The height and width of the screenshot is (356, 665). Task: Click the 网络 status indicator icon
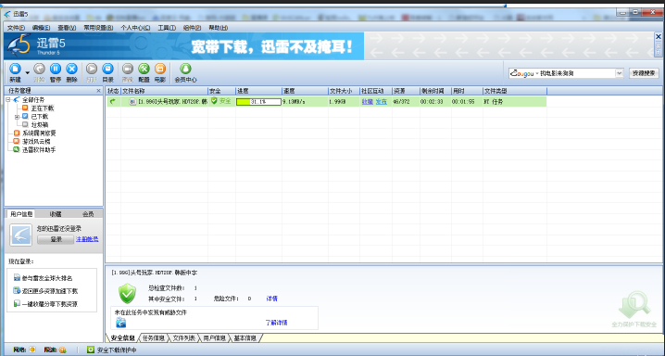coord(32,350)
